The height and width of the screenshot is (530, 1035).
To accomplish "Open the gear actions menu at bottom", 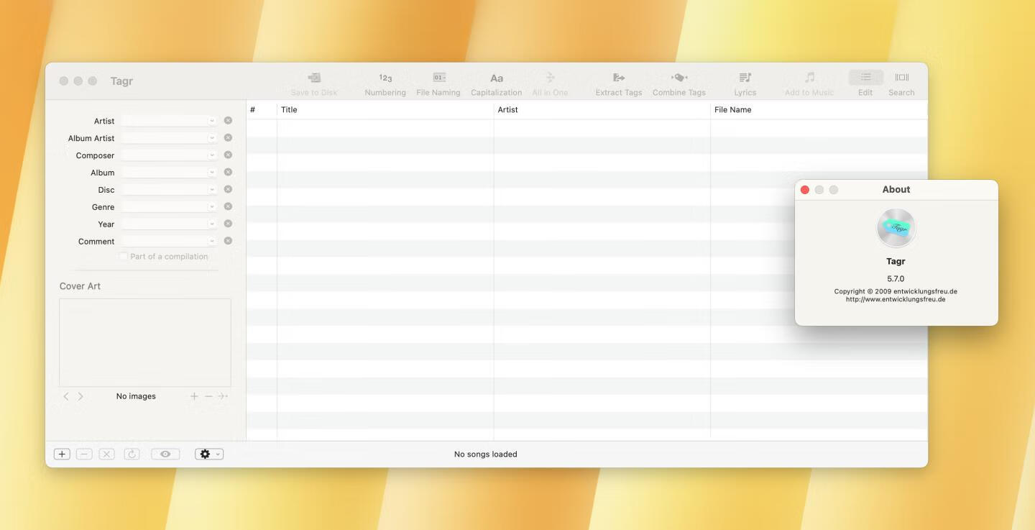I will coord(209,454).
